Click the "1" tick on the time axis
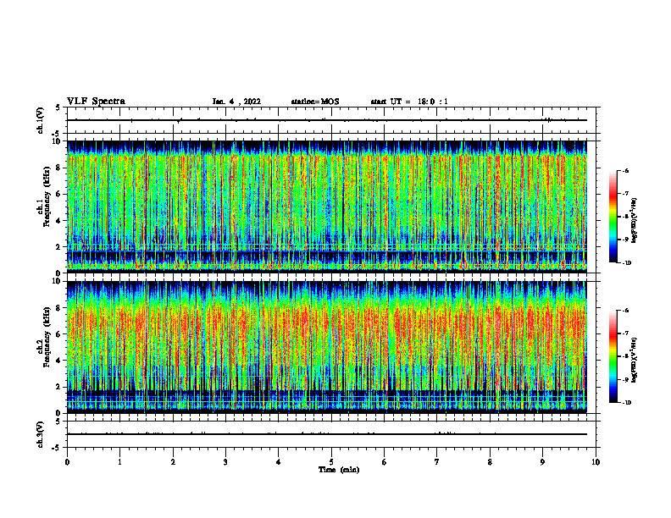Image resolution: width=671 pixels, height=518 pixels. 120,462
